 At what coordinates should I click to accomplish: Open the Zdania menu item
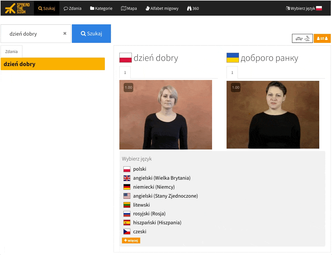[x=72, y=8]
